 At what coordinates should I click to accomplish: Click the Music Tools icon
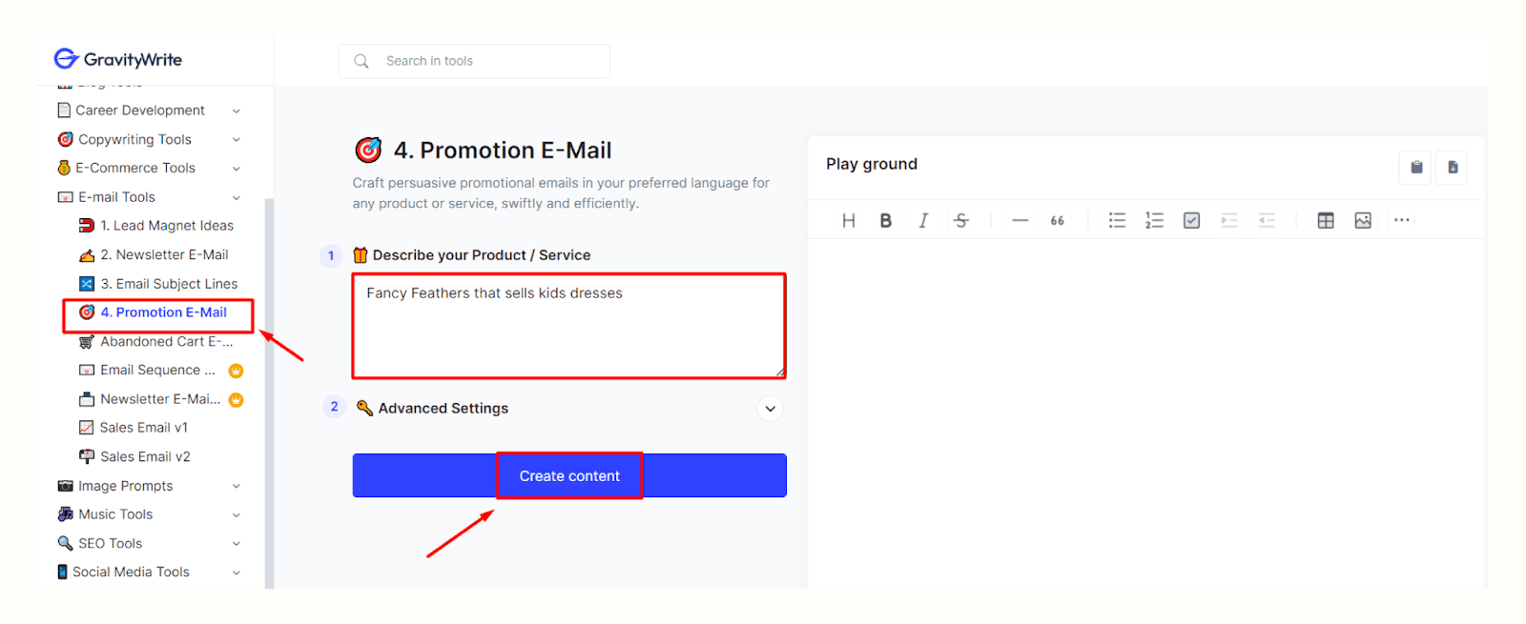[x=65, y=514]
